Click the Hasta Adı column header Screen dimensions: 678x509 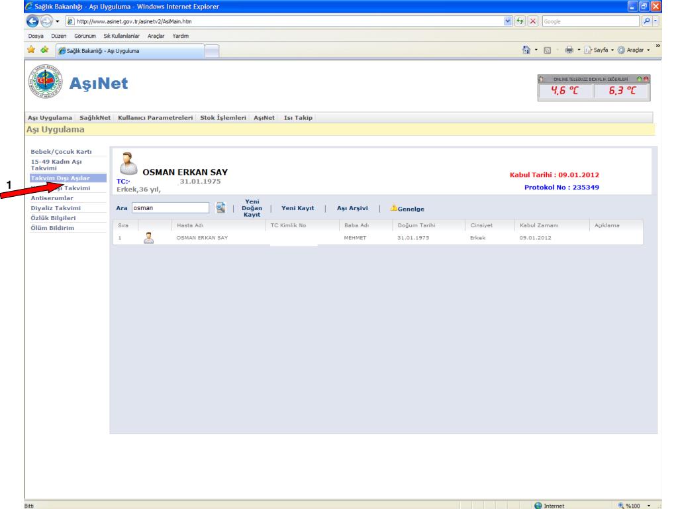pos(190,225)
